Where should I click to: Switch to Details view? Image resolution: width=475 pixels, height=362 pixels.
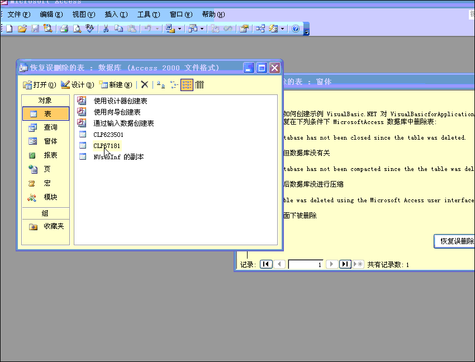(199, 85)
